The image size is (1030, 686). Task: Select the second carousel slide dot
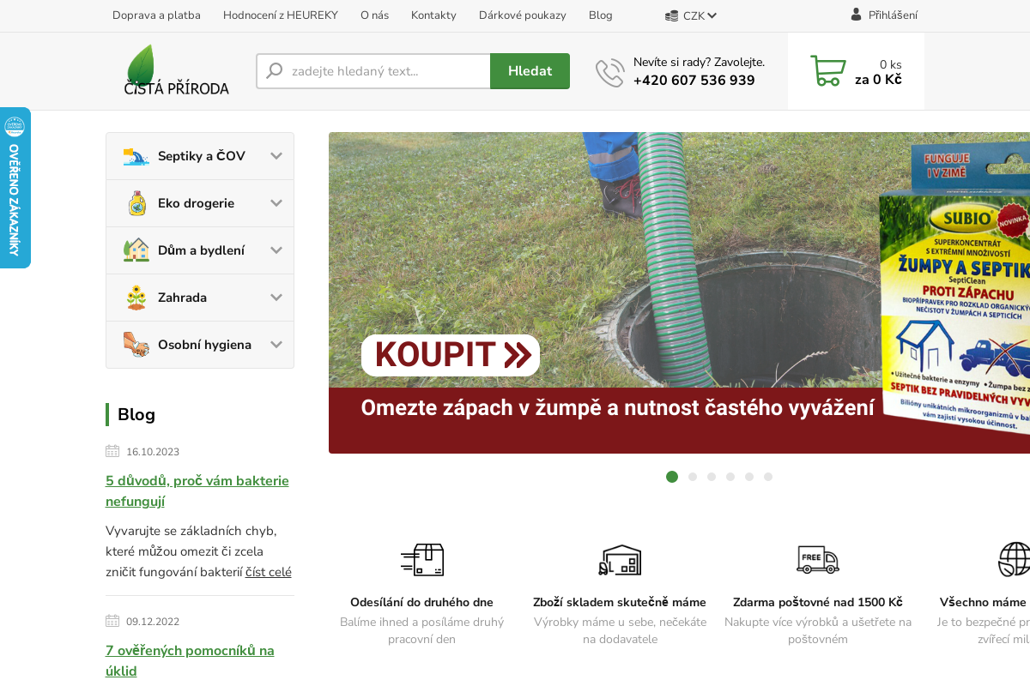(x=693, y=477)
